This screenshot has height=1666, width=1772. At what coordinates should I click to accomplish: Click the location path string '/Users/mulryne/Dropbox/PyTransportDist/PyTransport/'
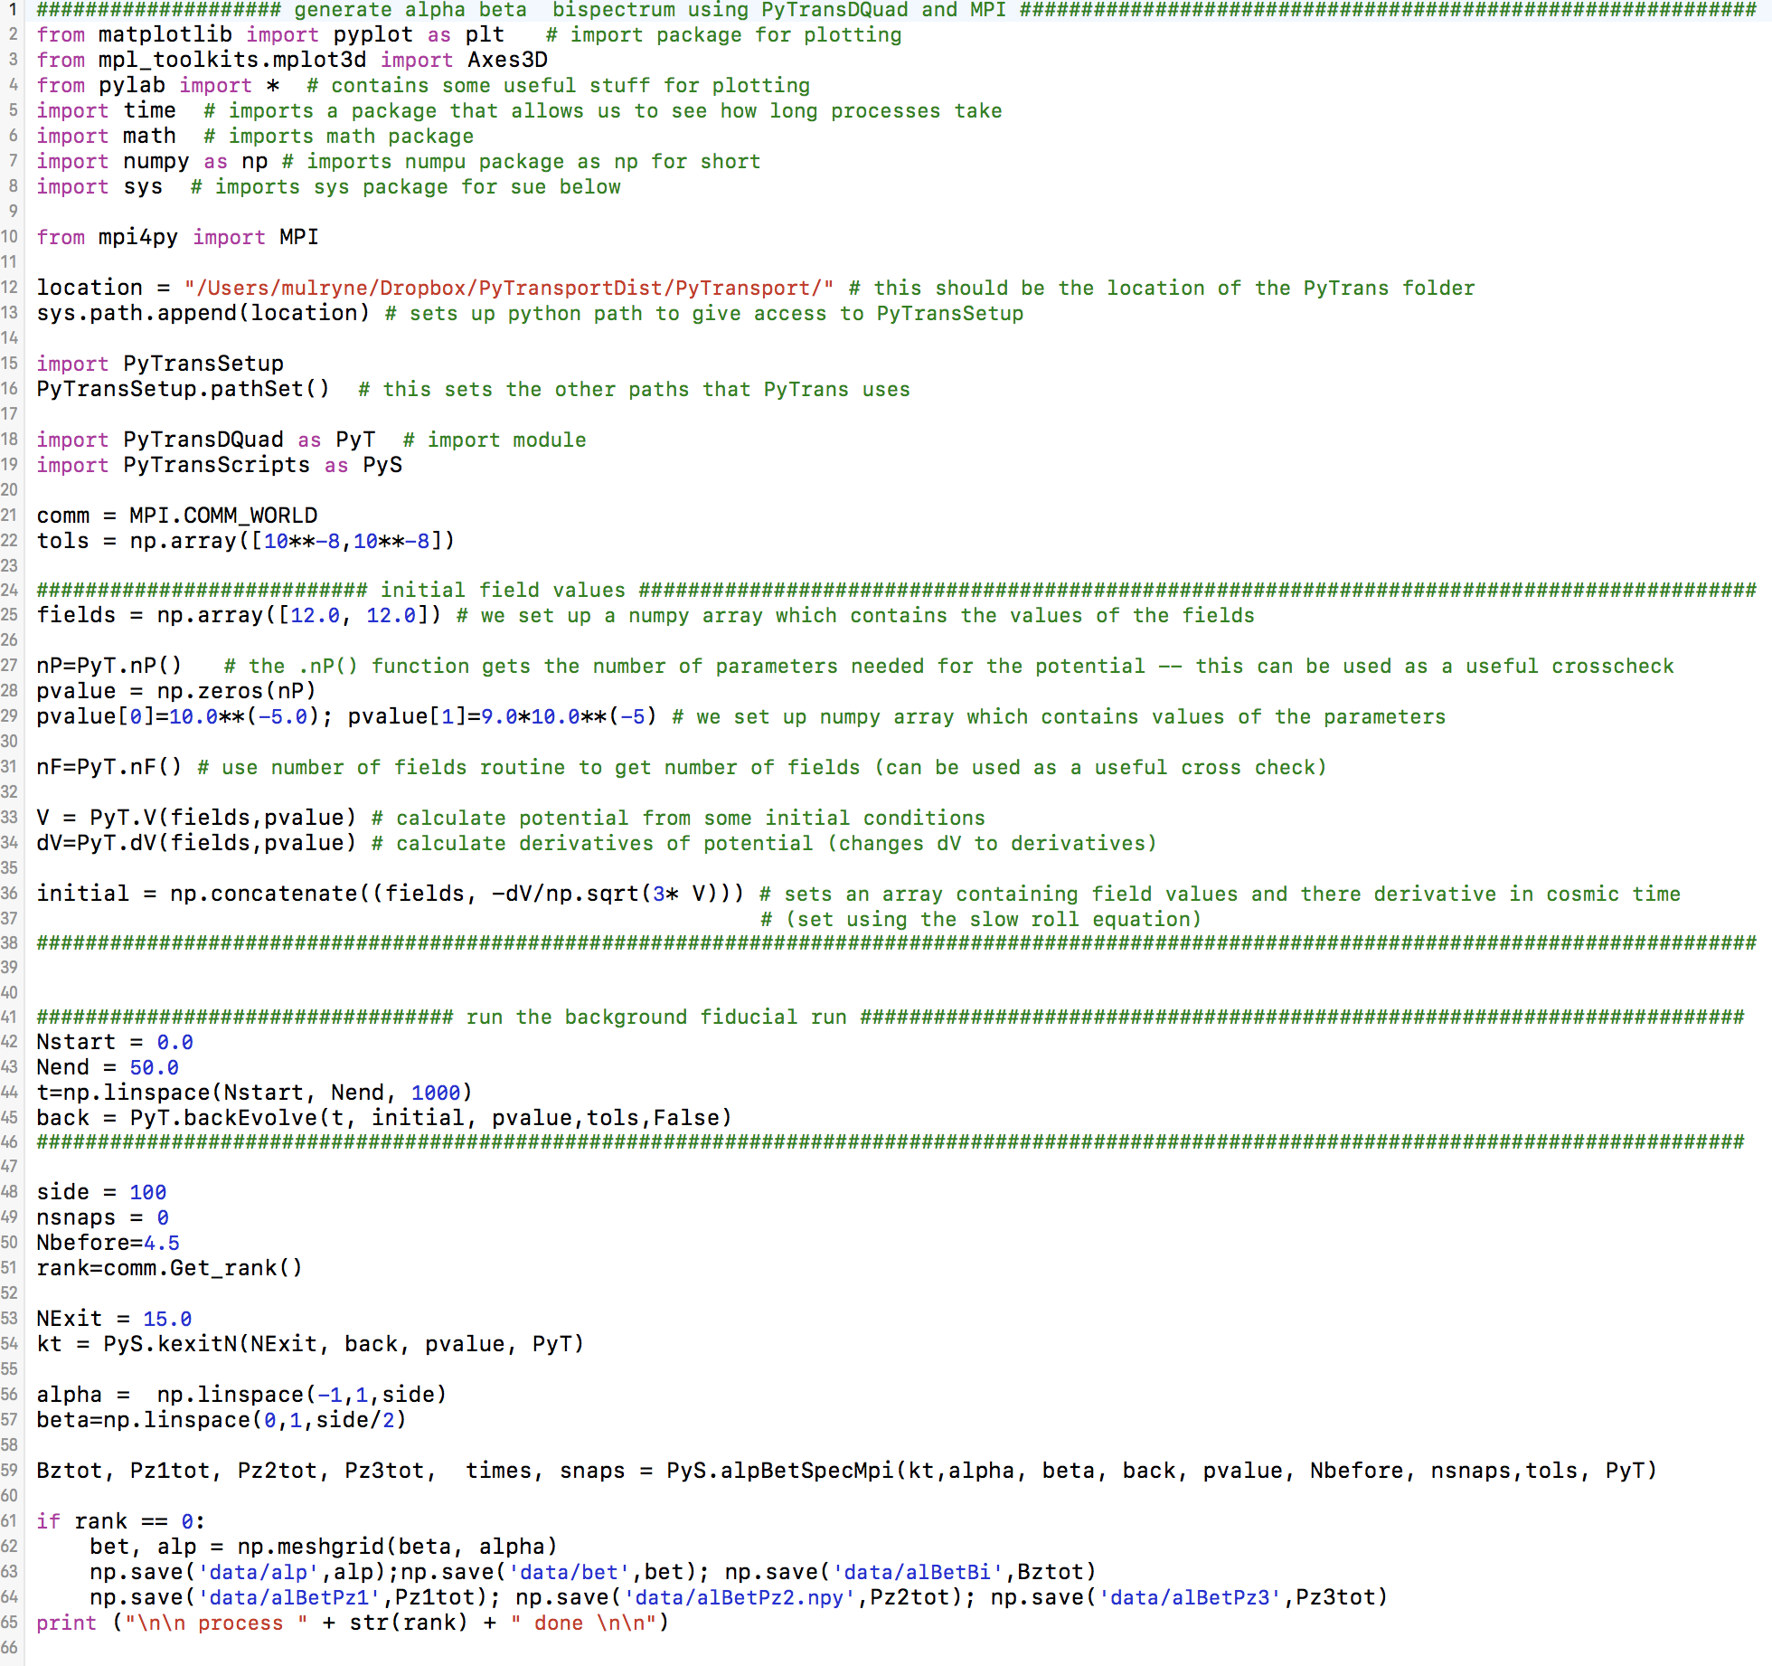tap(509, 288)
